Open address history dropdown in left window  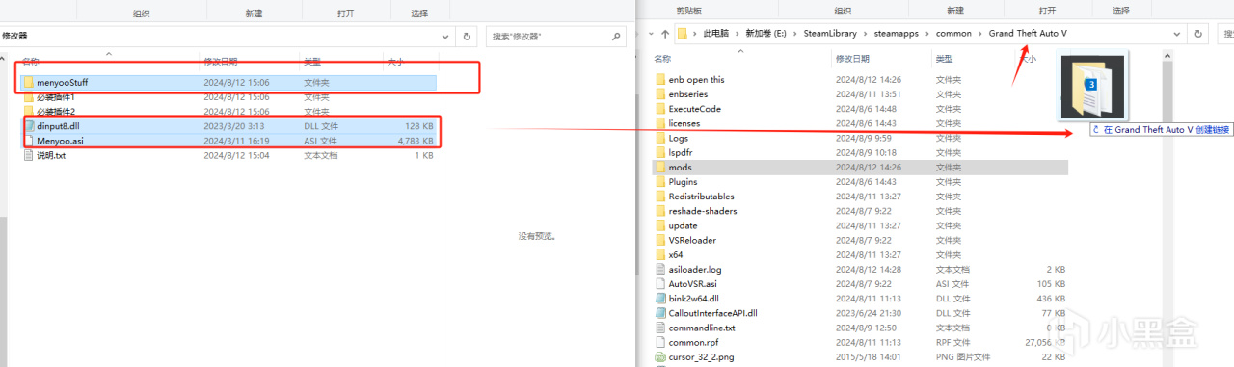(x=446, y=36)
